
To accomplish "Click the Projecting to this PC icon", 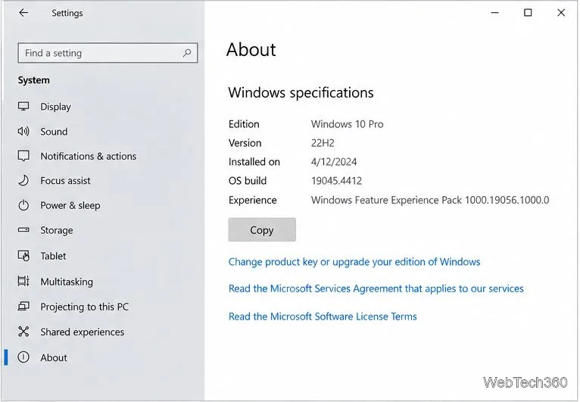I will pos(23,306).
